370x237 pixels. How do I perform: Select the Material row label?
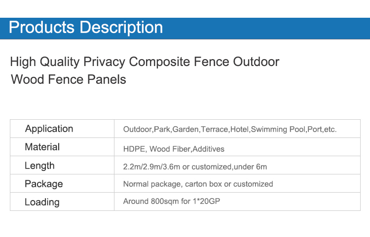[x=42, y=147]
